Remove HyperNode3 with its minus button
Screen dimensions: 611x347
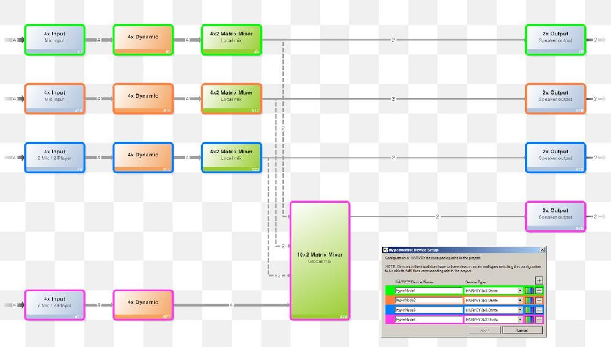539,310
